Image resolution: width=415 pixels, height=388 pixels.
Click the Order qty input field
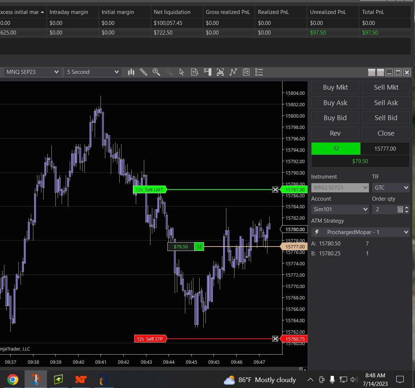click(x=384, y=209)
